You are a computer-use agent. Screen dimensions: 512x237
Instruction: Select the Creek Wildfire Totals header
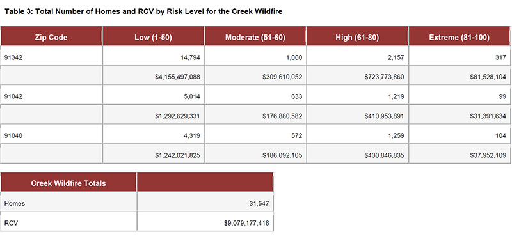(x=68, y=182)
